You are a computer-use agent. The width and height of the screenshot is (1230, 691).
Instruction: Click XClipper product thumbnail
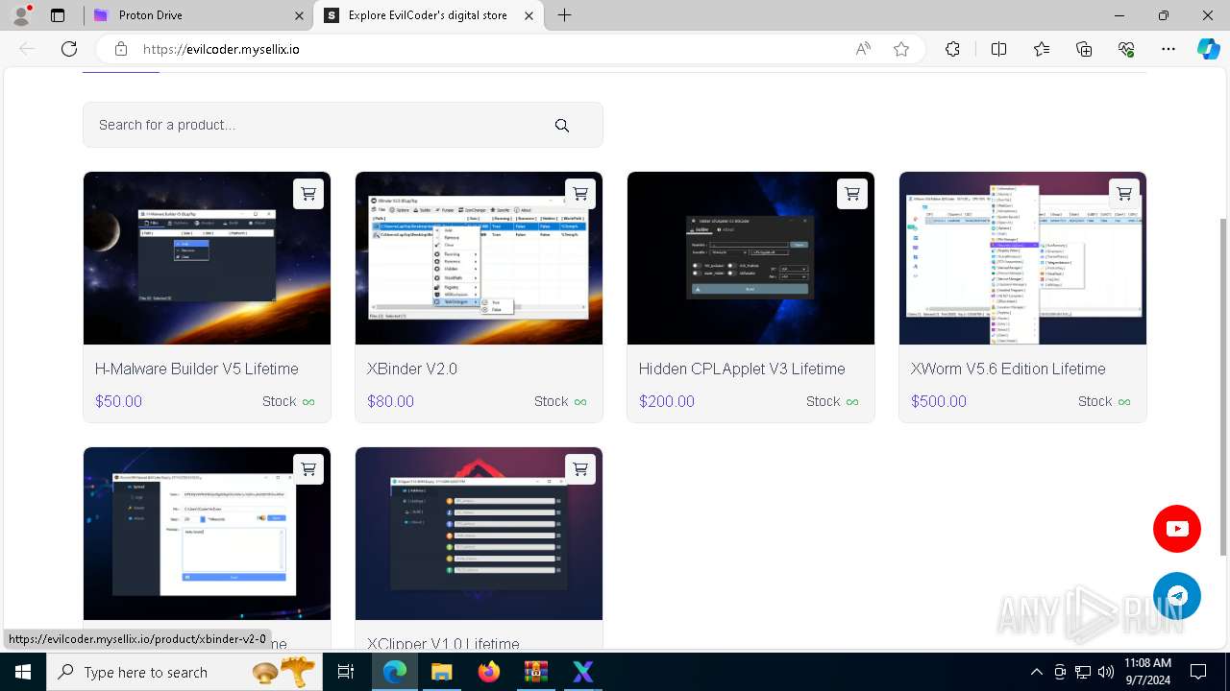[479, 534]
